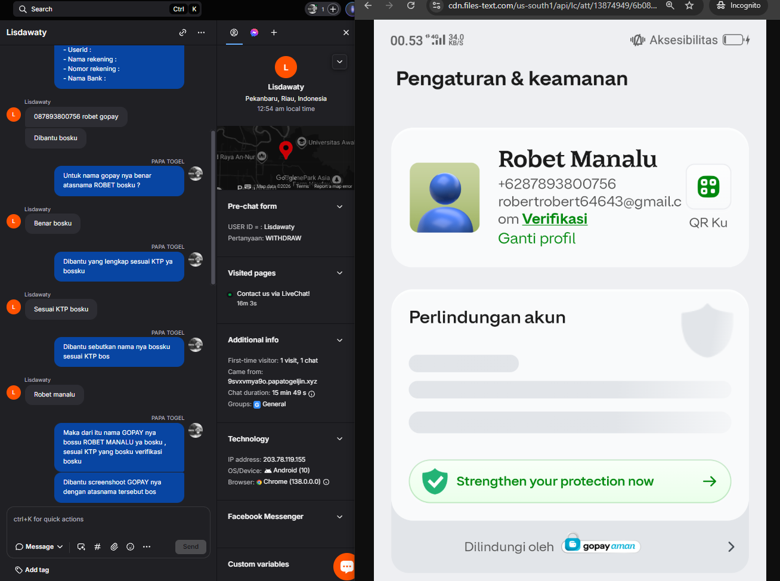Focus the message input field
This screenshot has width=780, height=581.
click(x=109, y=520)
